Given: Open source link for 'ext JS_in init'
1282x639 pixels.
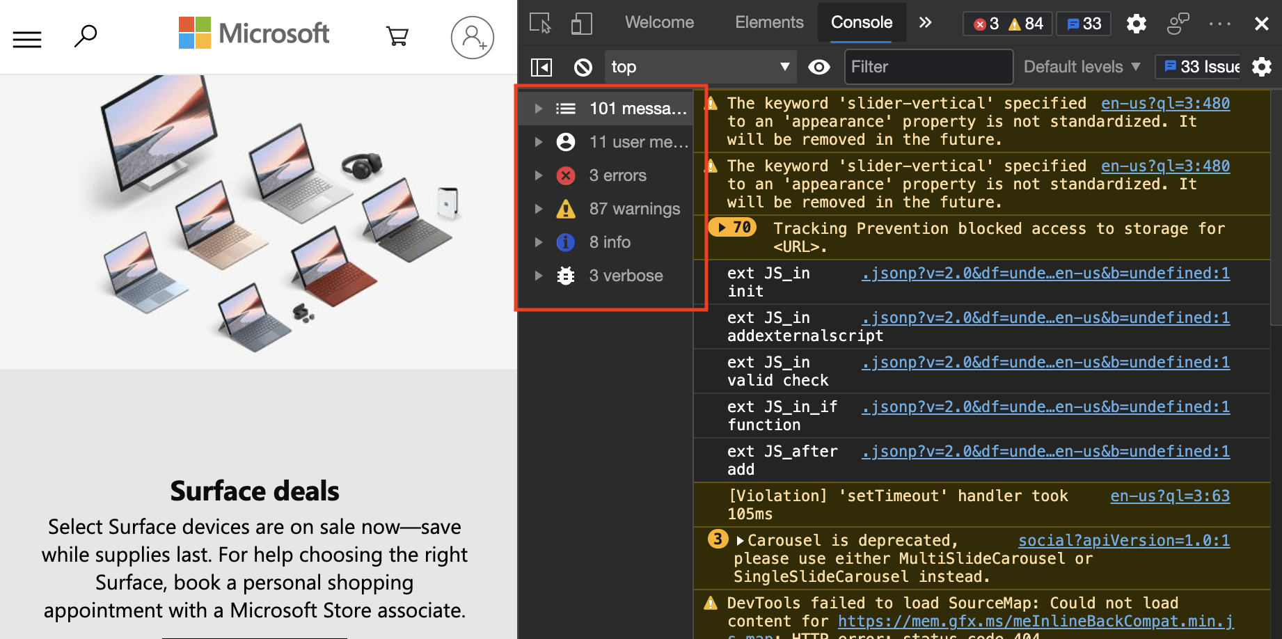Looking at the screenshot, I should pyautogui.click(x=1045, y=274).
